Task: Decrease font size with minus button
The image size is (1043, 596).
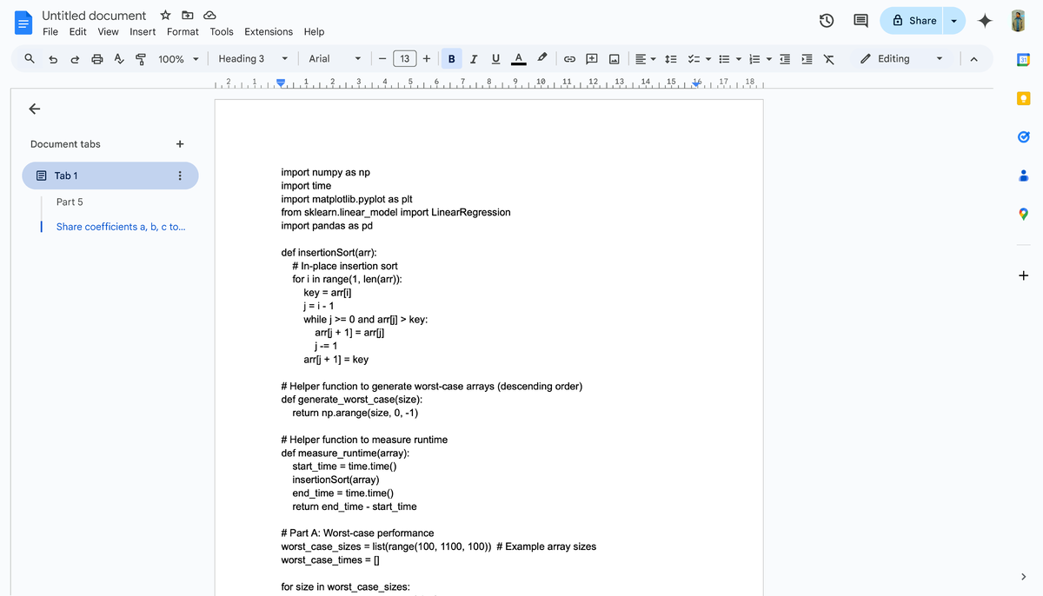Action: (382, 59)
